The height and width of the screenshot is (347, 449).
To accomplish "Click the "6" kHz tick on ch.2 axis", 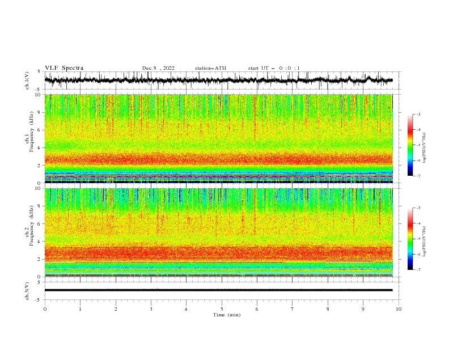I will 40,224.
